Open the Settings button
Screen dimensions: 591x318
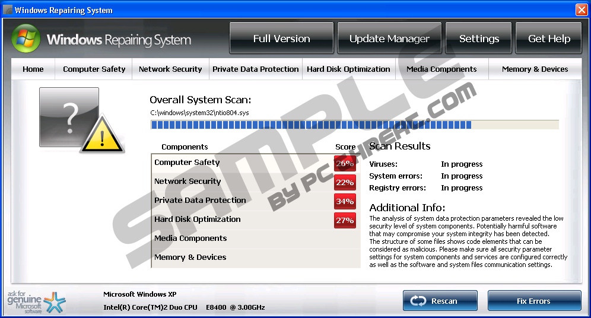click(479, 38)
